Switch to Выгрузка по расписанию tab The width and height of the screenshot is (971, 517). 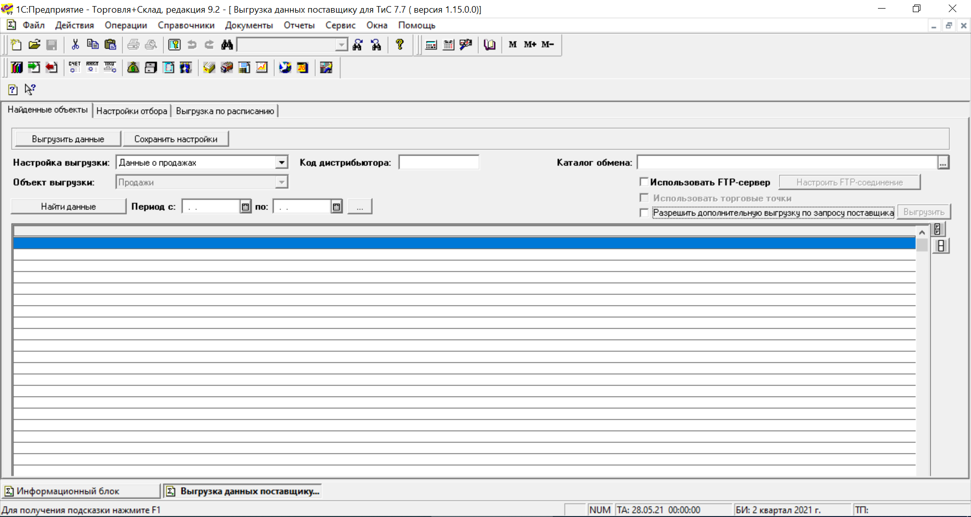225,111
